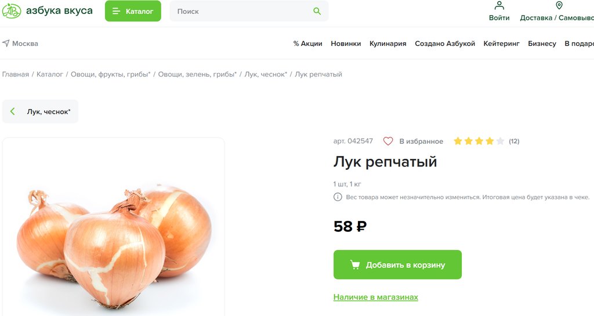Open Создано Азбукой section

point(445,43)
